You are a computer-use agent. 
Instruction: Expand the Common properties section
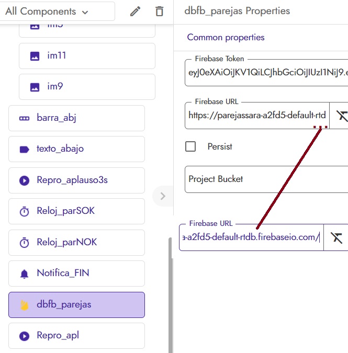[226, 37]
